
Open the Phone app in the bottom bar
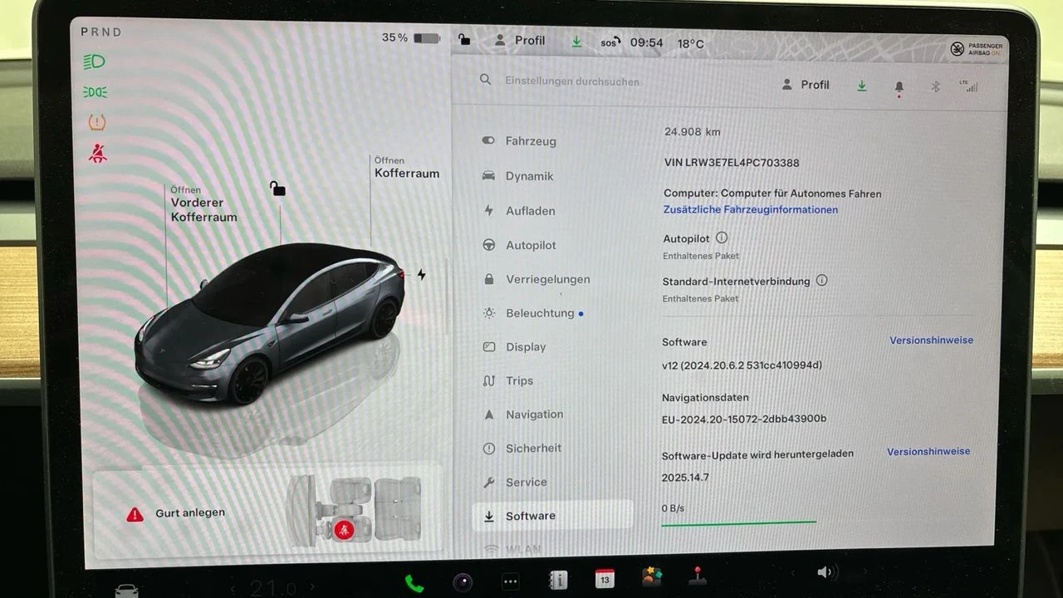[x=414, y=583]
